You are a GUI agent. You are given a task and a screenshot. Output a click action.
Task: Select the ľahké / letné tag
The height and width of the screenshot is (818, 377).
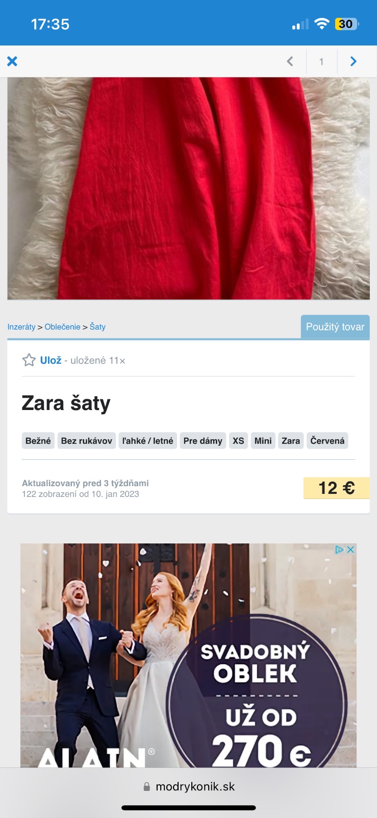tap(148, 441)
